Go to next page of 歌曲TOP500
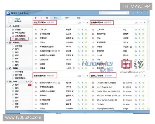Image resolution: width=155 pixels, height=124 pixels. (x=145, y=23)
